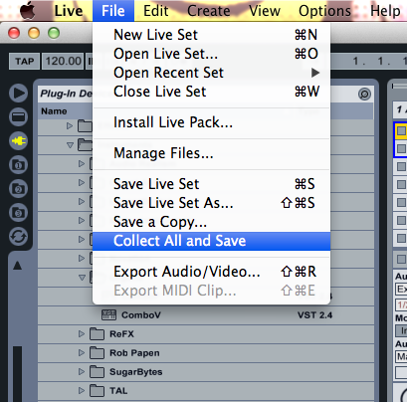Screen dimensions: 407x402
Task: Click the Rob Papen folder icon
Action: pyautogui.click(x=97, y=352)
